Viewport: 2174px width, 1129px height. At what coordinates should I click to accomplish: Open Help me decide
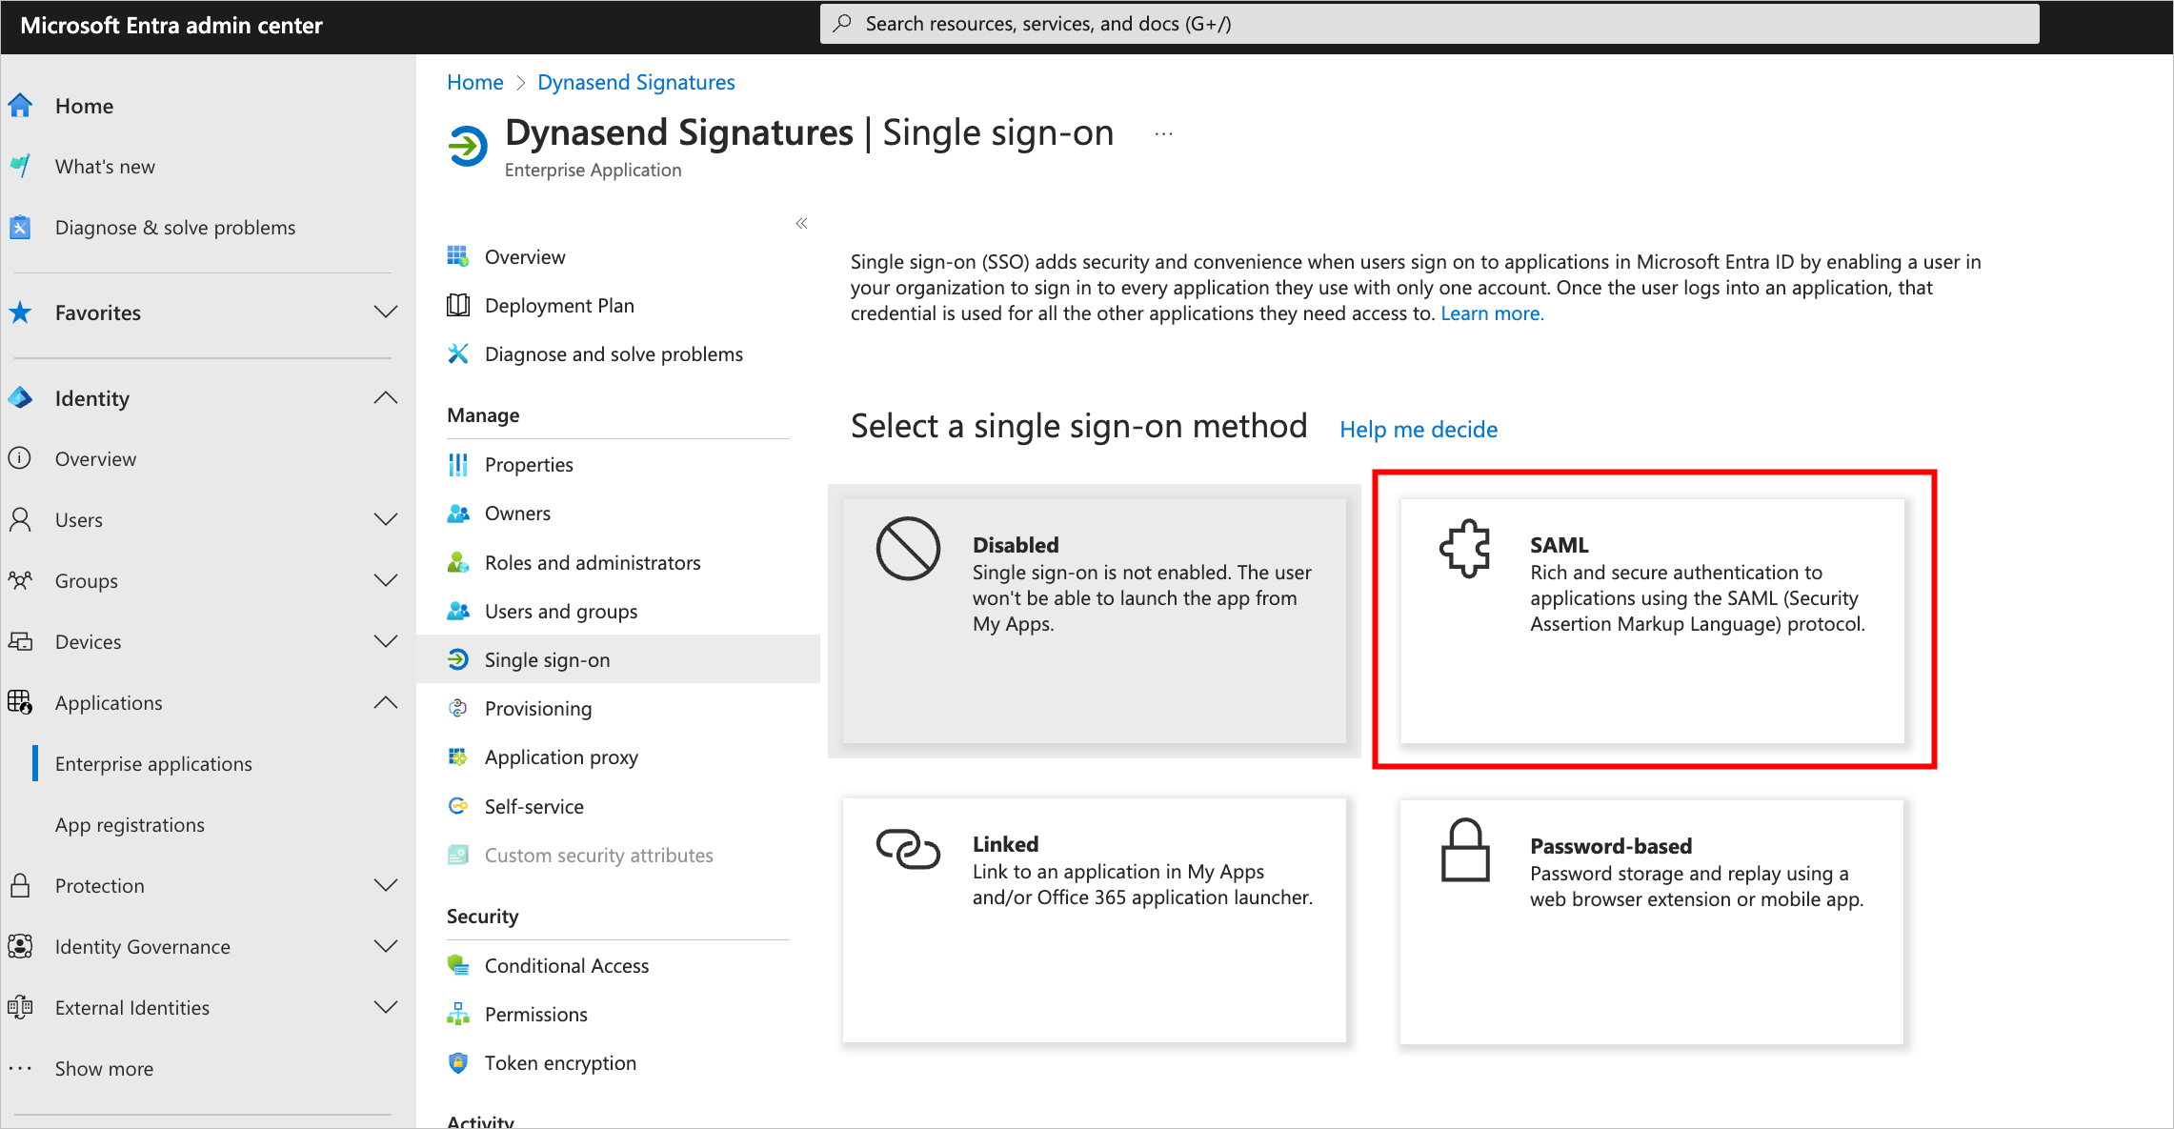coord(1419,429)
